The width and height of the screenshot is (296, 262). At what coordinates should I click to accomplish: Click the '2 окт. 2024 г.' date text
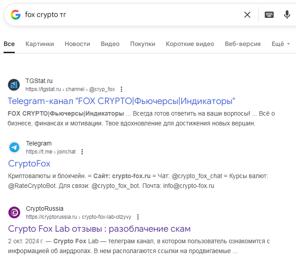(25, 241)
